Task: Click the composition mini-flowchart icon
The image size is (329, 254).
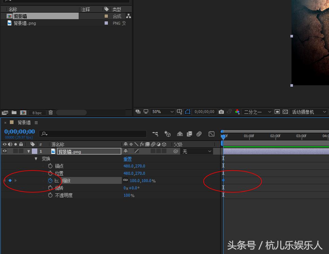Action: click(155, 134)
